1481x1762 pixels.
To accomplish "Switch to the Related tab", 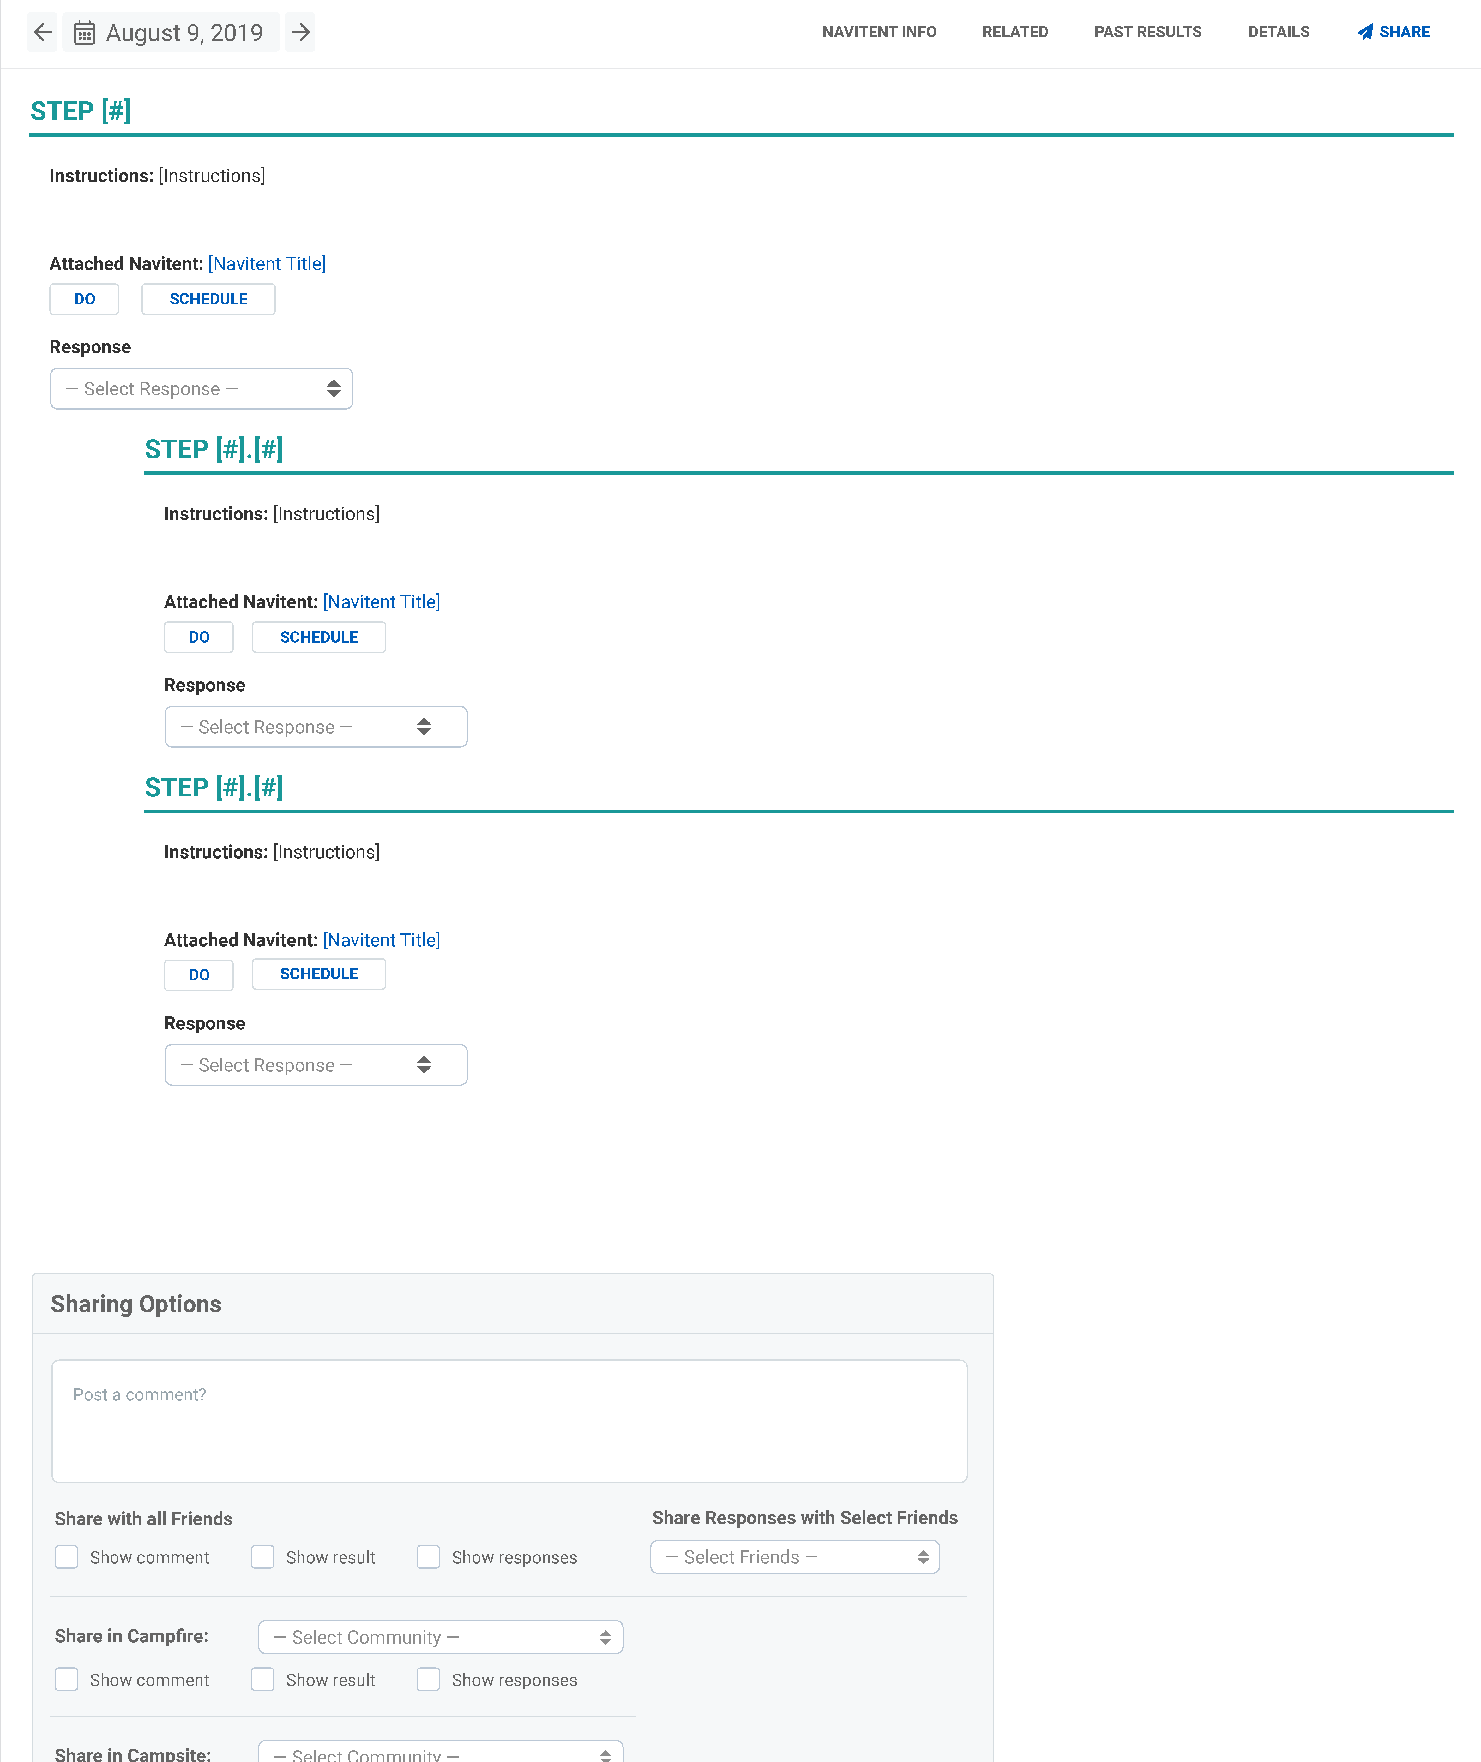I will coord(1015,32).
